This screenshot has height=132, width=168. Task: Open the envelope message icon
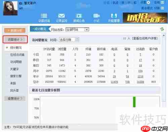coord(61,16)
